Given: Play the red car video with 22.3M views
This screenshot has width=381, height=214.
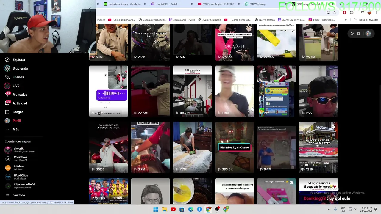Looking at the screenshot, I should coord(151,91).
